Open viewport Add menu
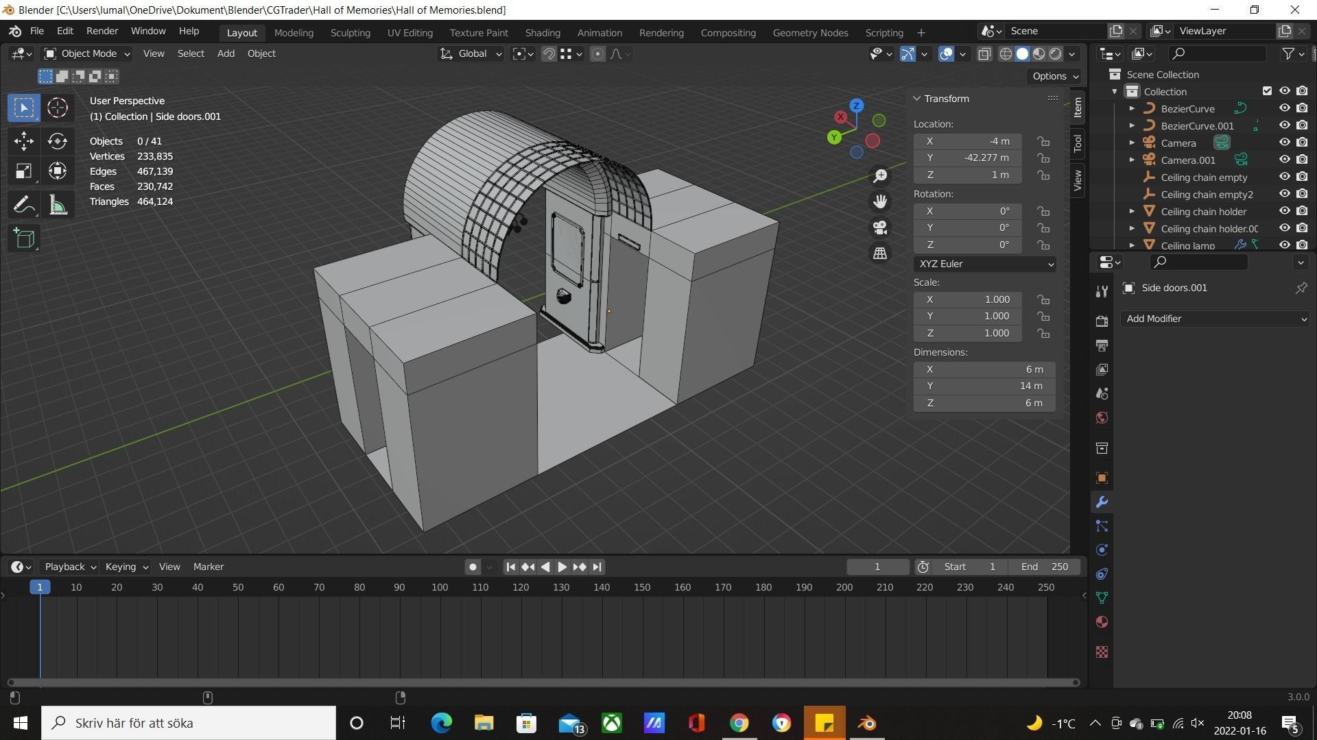Image resolution: width=1317 pixels, height=740 pixels. pos(226,53)
